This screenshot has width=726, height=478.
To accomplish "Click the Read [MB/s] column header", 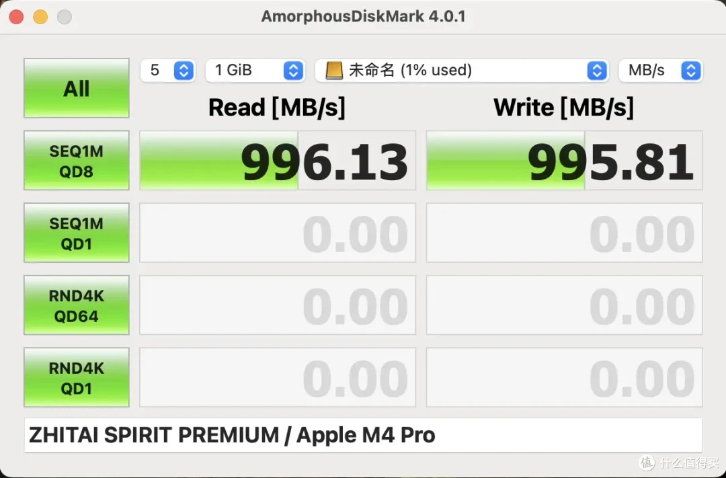I will click(277, 108).
